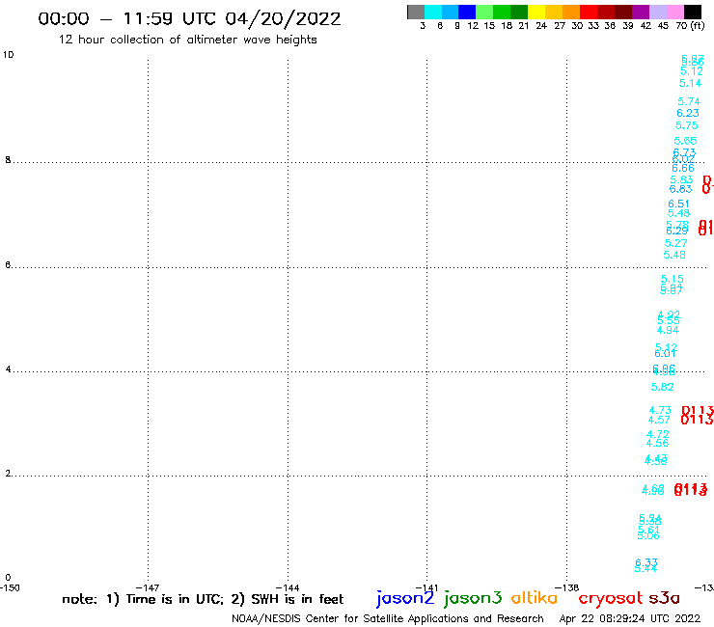The width and height of the screenshot is (714, 627).
Task: Click the '0' latitude axis label
Action: pyautogui.click(x=8, y=578)
